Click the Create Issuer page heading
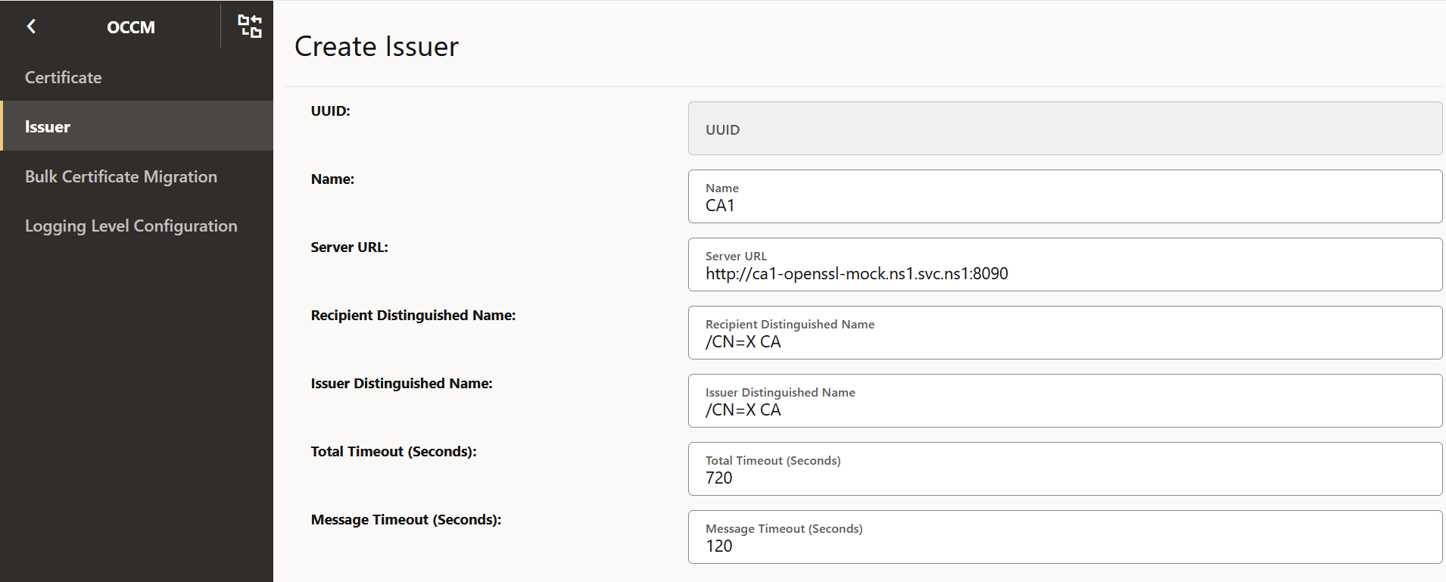This screenshot has width=1446, height=582. click(x=376, y=46)
